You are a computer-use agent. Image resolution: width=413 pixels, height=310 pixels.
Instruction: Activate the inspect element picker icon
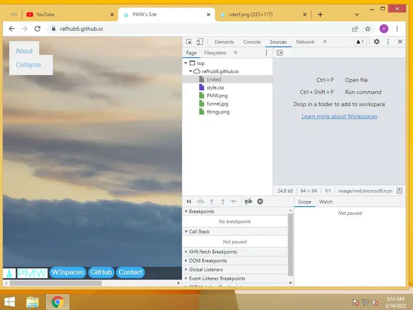point(189,42)
